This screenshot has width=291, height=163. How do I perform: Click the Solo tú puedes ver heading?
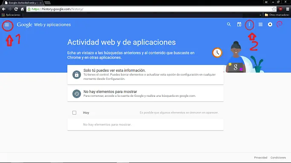point(115,70)
